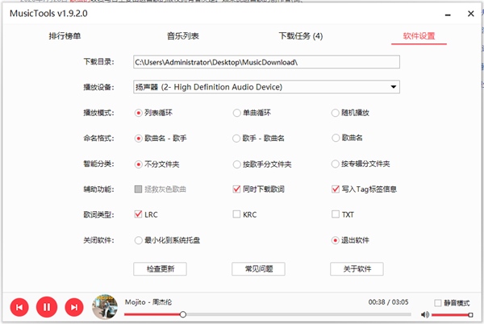Click the previous track button
The height and width of the screenshot is (324, 484).
pos(20,306)
